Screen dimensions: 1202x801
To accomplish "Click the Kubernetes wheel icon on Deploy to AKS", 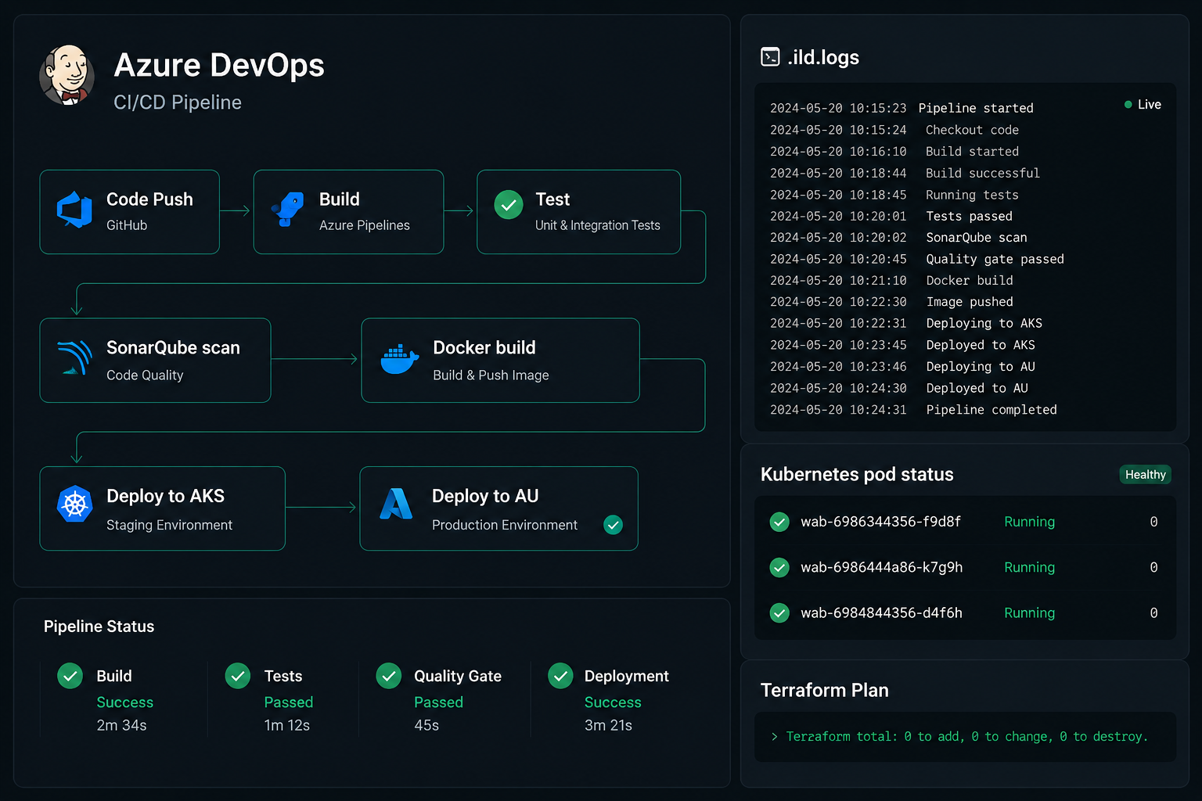I will [x=75, y=504].
